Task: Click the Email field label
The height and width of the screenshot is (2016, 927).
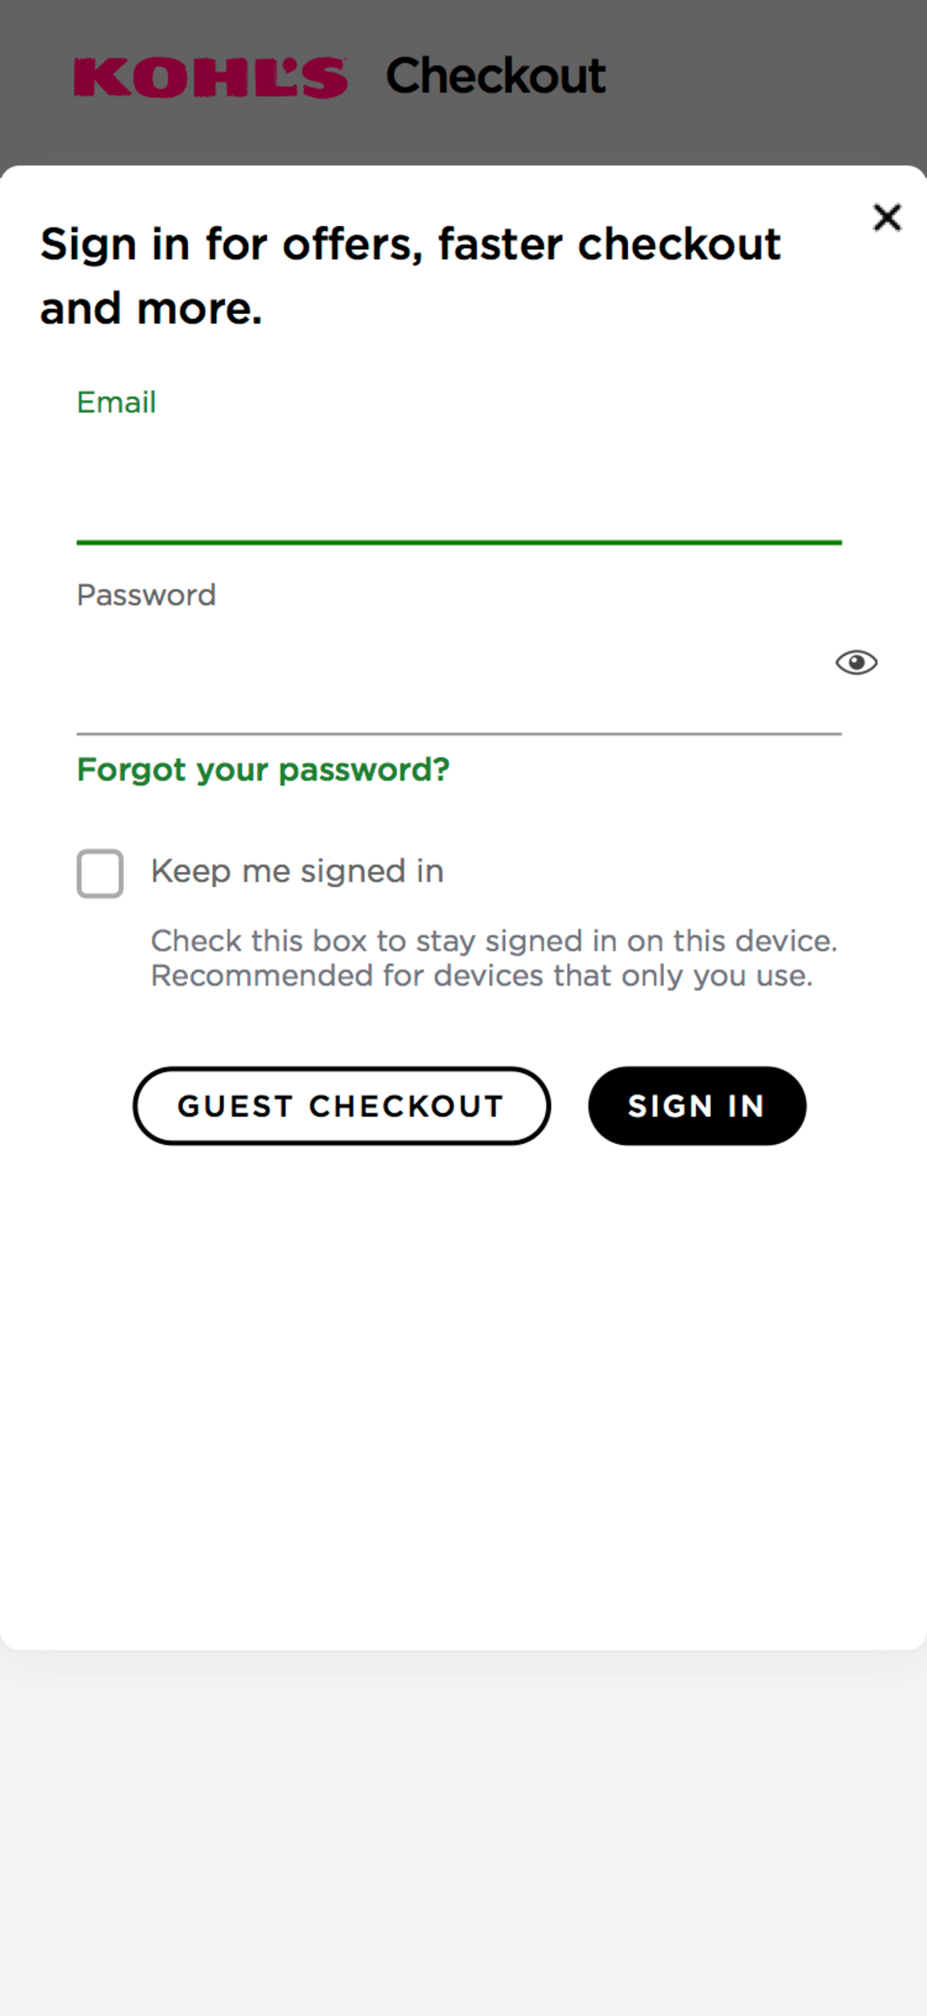Action: pyautogui.click(x=116, y=402)
